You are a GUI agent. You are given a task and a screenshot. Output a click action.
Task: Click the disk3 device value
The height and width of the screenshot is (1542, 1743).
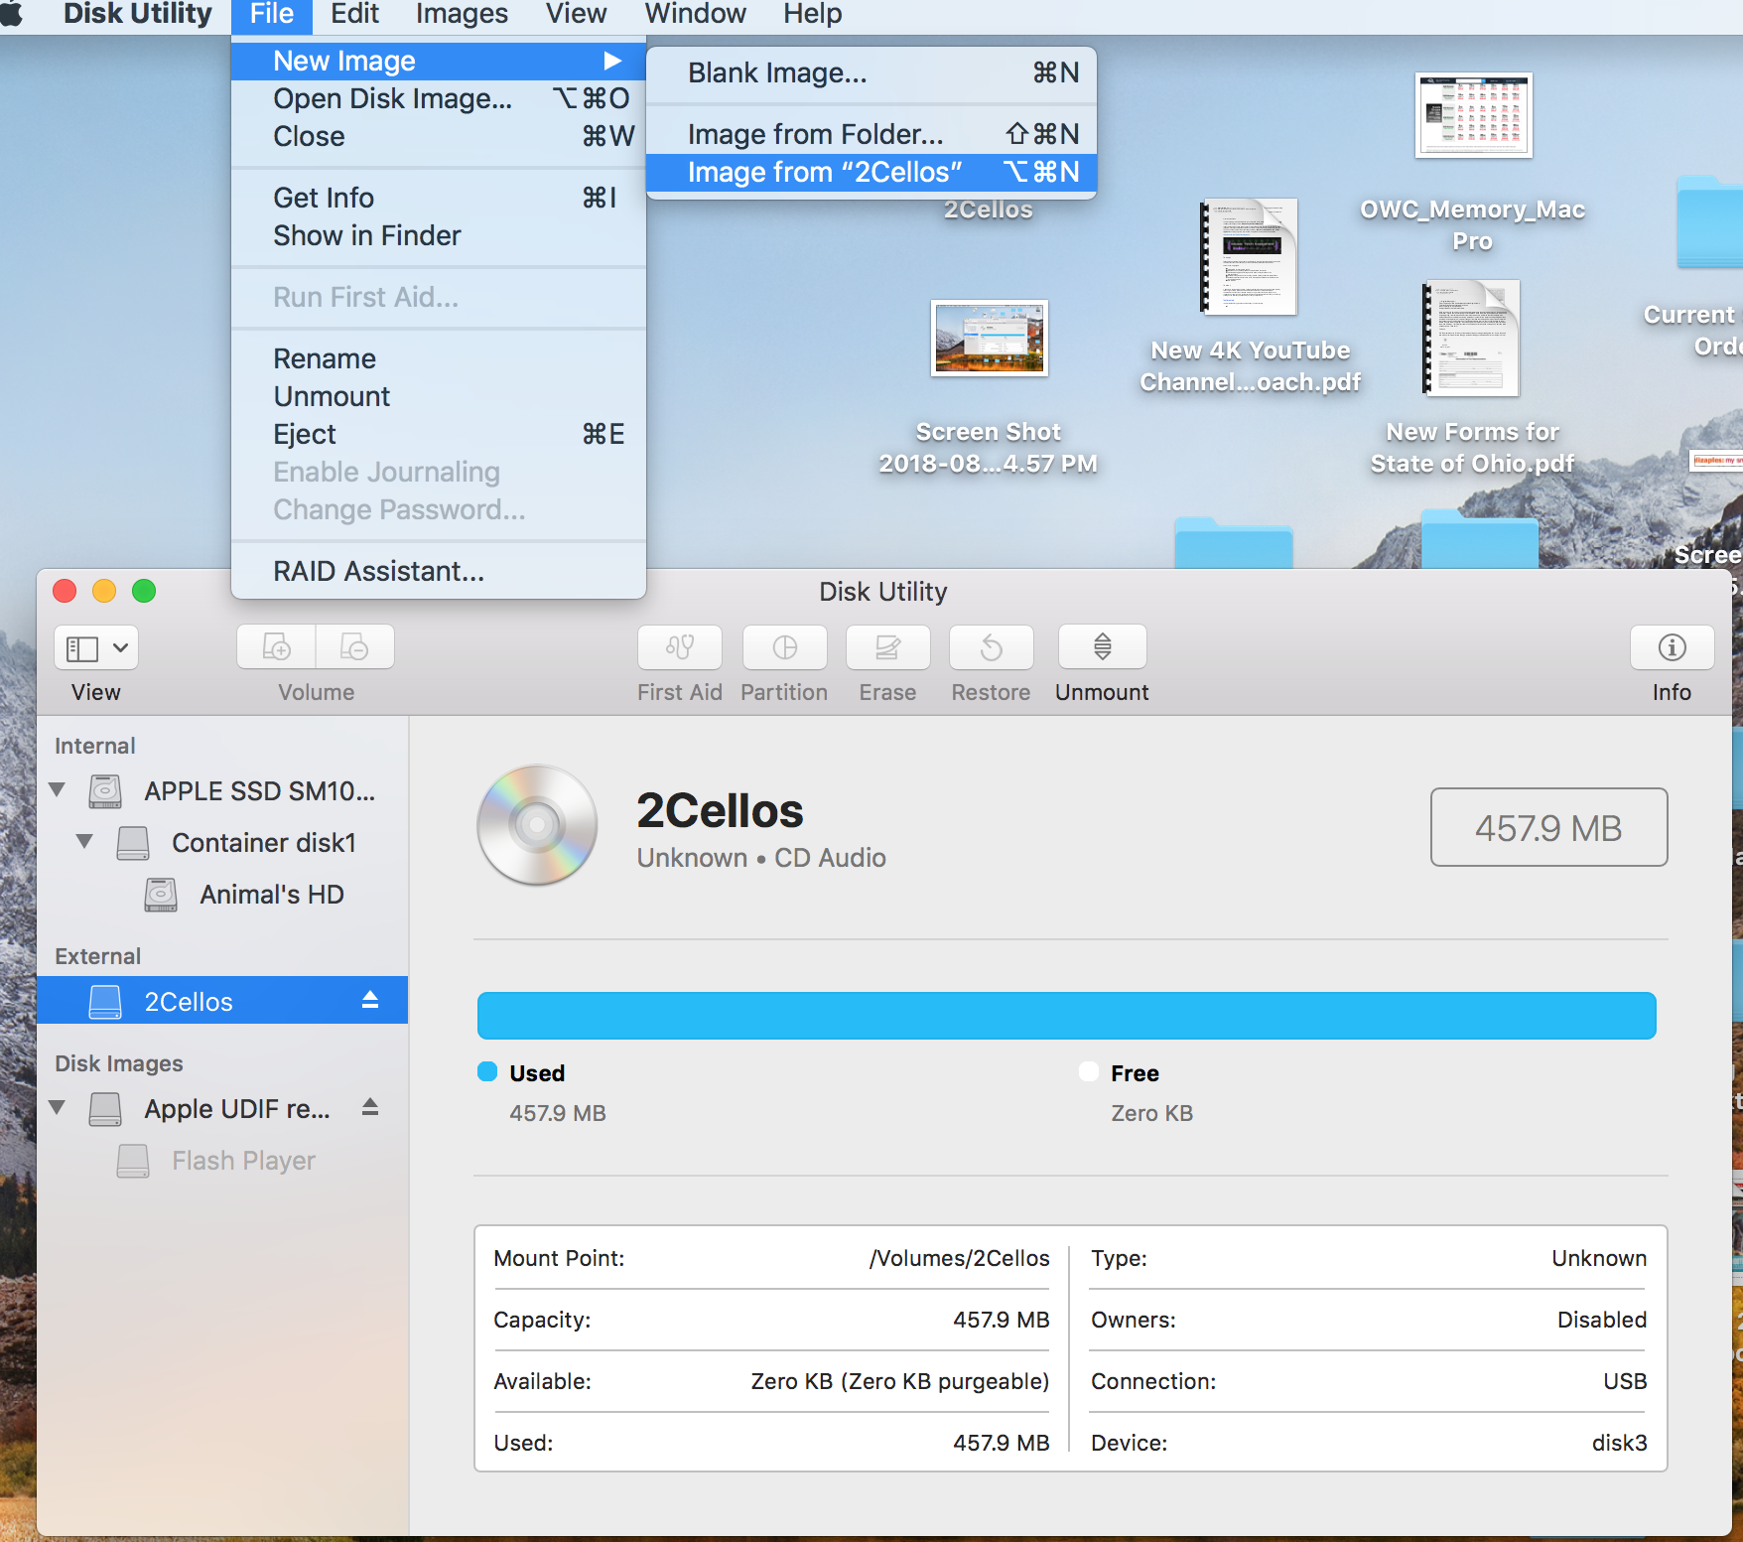click(x=1619, y=1444)
